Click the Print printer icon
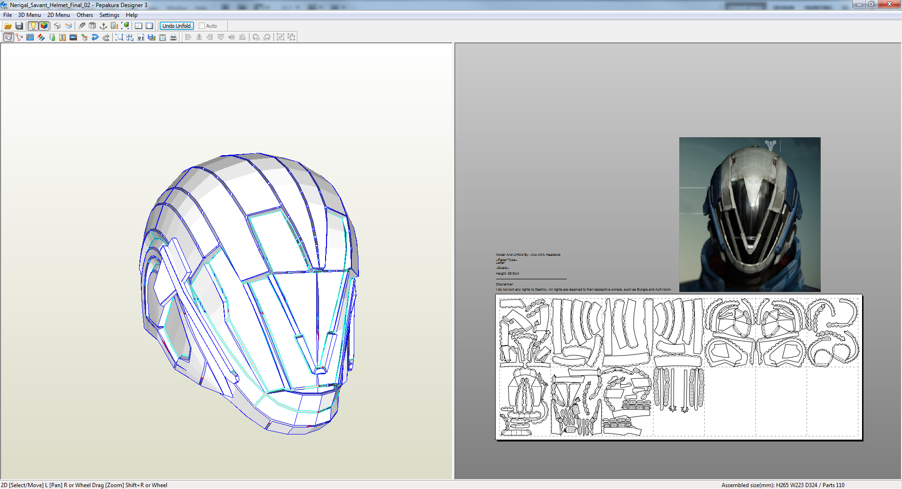 pyautogui.click(x=173, y=37)
